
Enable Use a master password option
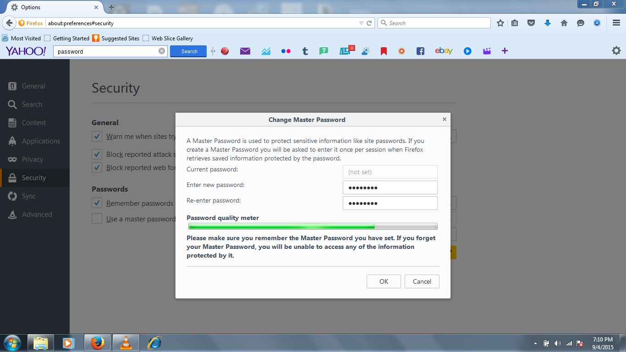97,219
